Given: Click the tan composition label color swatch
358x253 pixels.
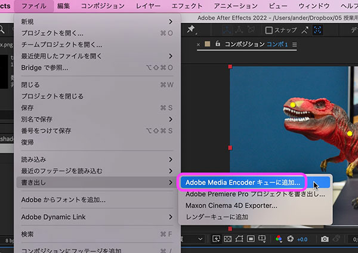Looking at the screenshot, I should pyautogui.click(x=207, y=44).
